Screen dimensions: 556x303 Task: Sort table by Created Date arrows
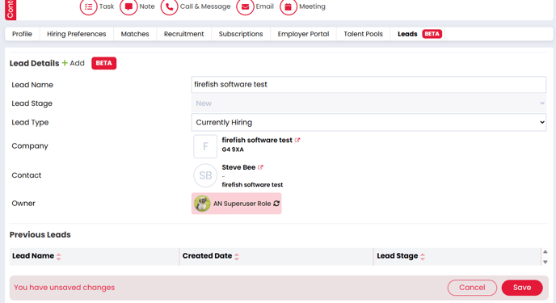[x=237, y=257]
